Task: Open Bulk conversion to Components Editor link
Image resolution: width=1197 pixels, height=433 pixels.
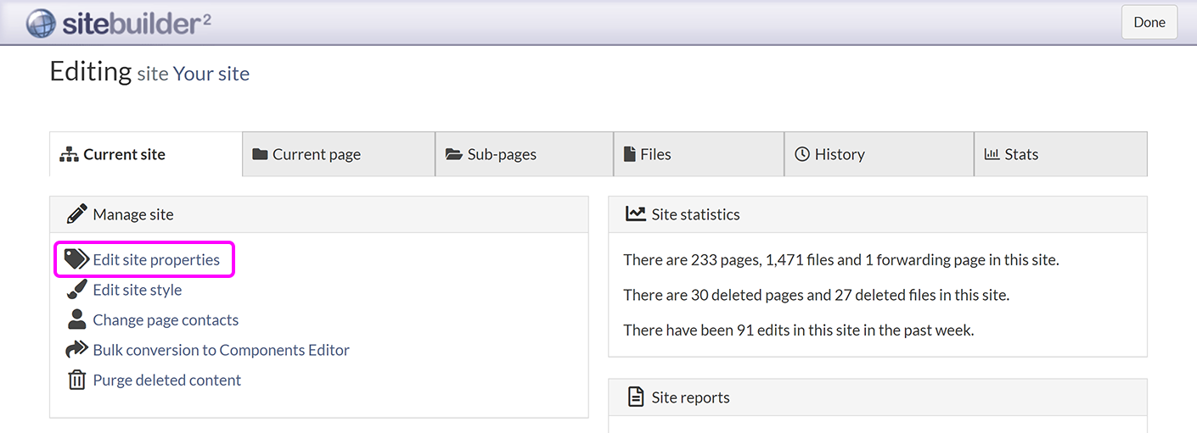Action: [221, 350]
